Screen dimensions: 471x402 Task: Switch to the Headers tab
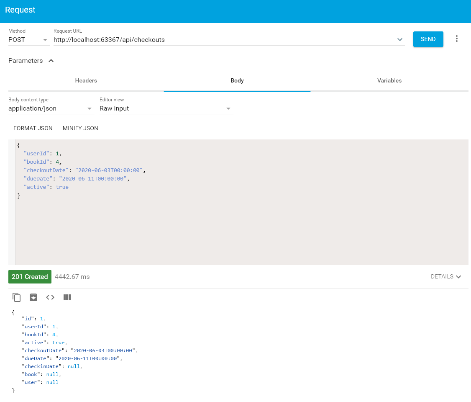click(x=86, y=80)
